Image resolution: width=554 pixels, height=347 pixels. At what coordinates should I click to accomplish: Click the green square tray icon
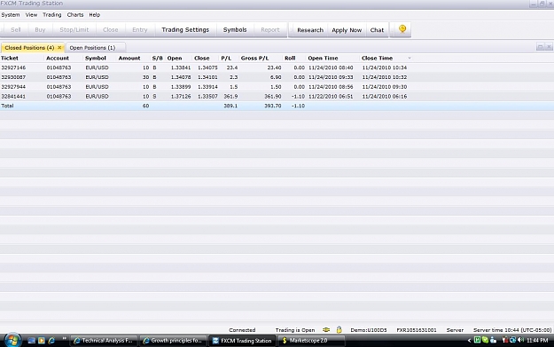tap(477, 340)
